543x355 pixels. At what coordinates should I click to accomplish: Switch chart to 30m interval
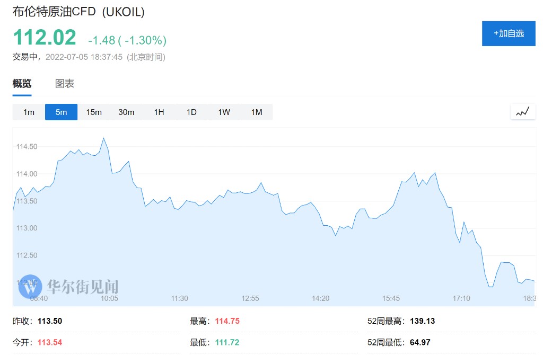coord(126,112)
